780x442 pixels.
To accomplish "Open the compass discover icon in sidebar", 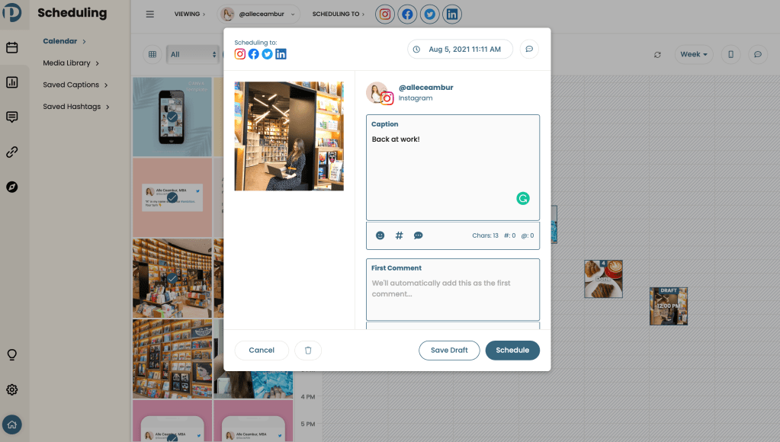I will pos(12,187).
